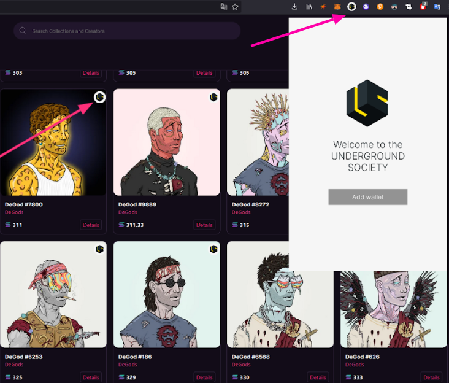
Task: Click the Solana icon beside price 325
Action: click(x=8, y=377)
